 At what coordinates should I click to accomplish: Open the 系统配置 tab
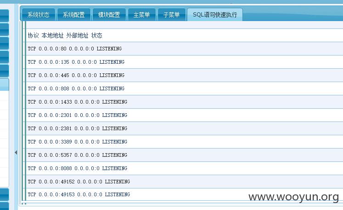(x=74, y=15)
